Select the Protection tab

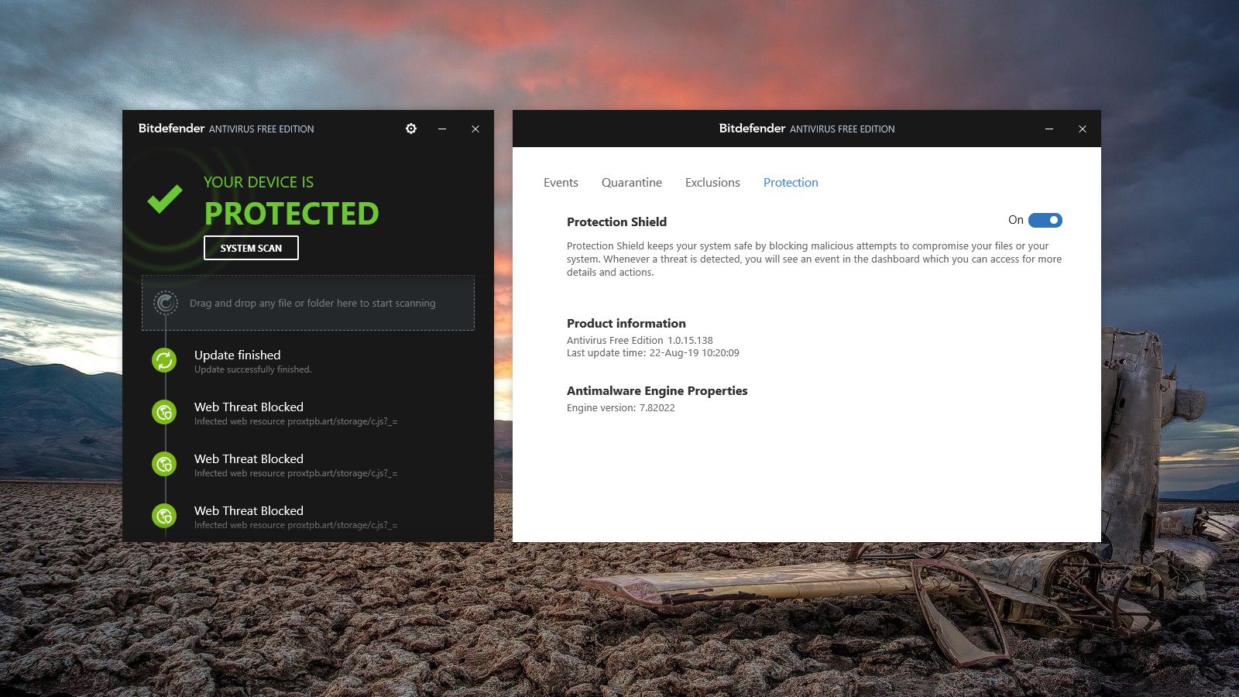coord(791,183)
